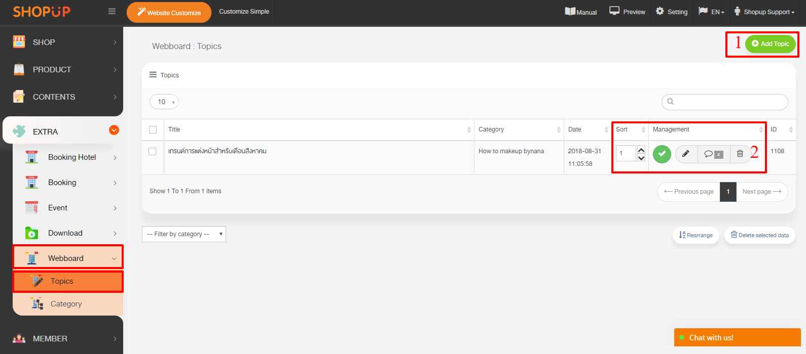Select page 1 in pagination
This screenshot has height=354, width=806.
pyautogui.click(x=728, y=192)
